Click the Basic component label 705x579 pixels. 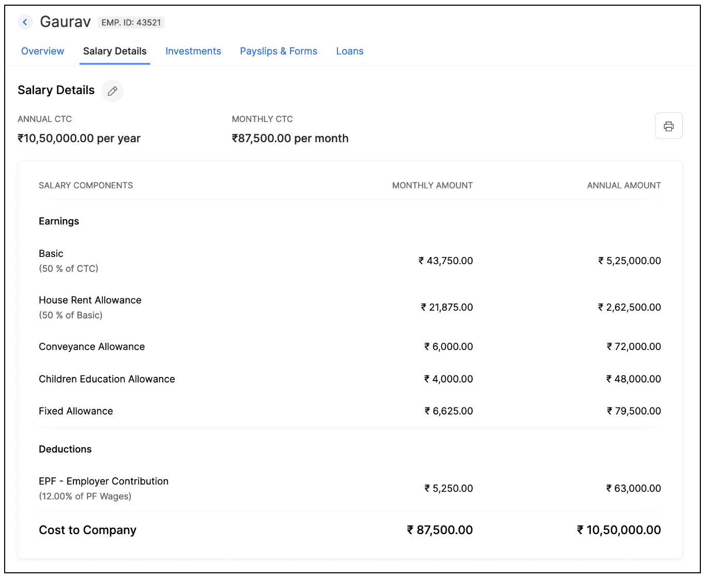point(51,254)
